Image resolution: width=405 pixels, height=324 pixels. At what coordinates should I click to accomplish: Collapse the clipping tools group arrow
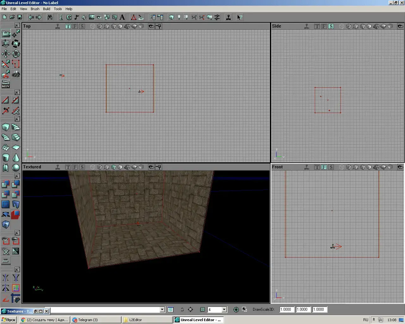pyautogui.click(x=17, y=92)
